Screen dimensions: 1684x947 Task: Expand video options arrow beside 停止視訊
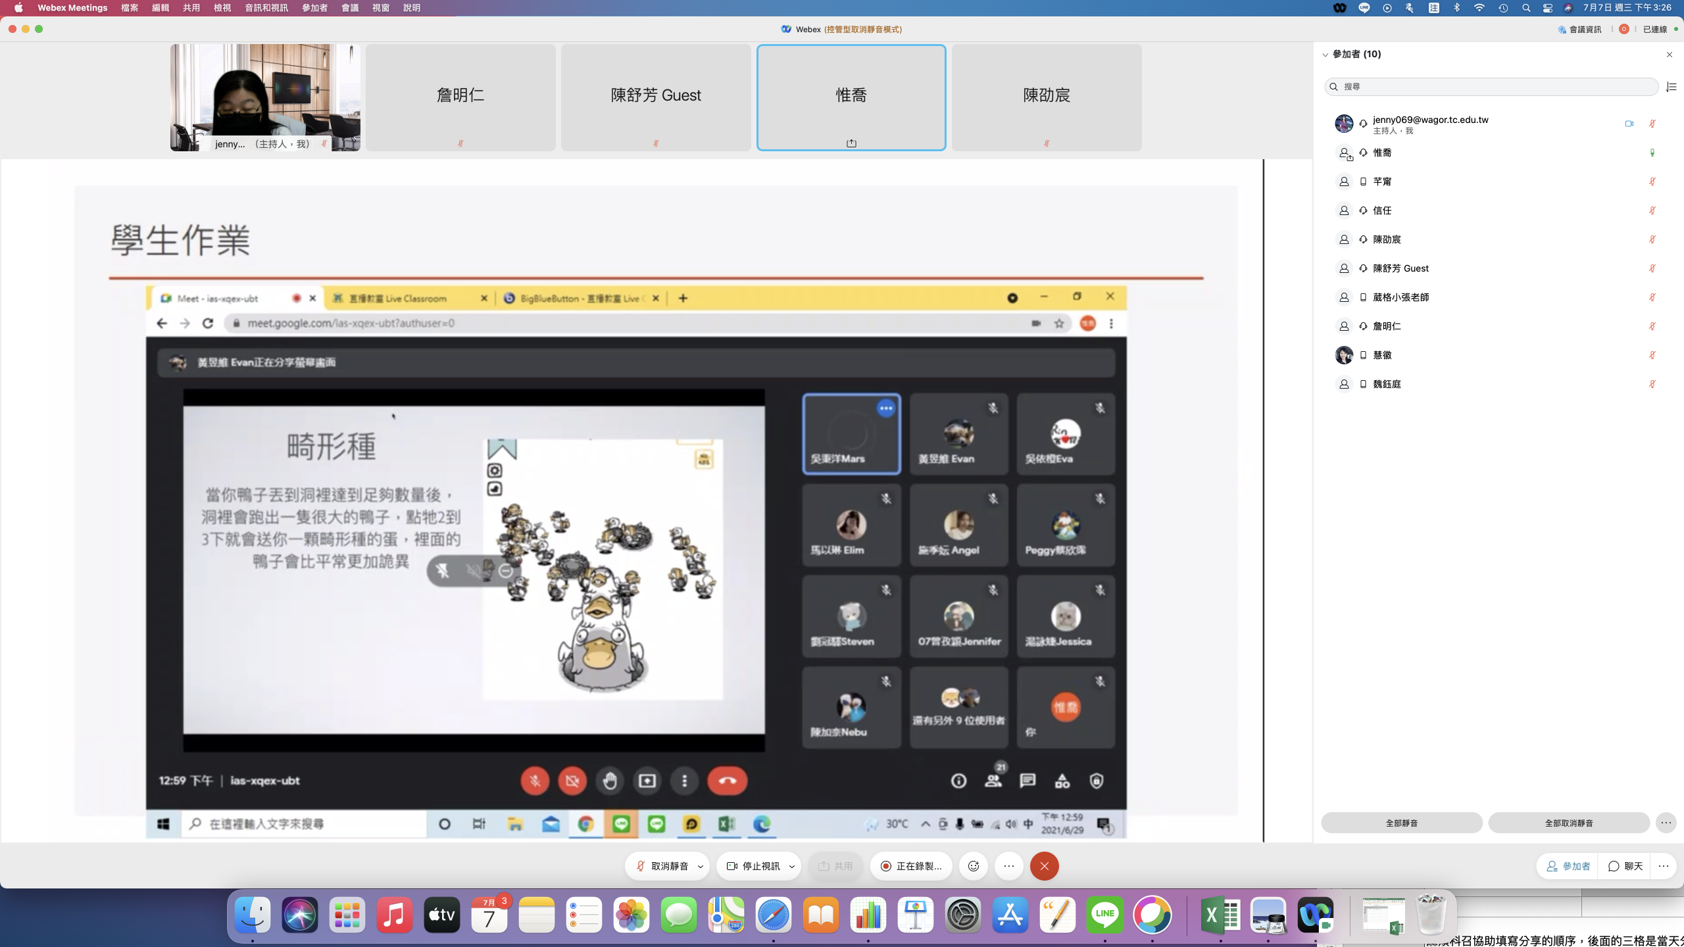[x=792, y=866]
